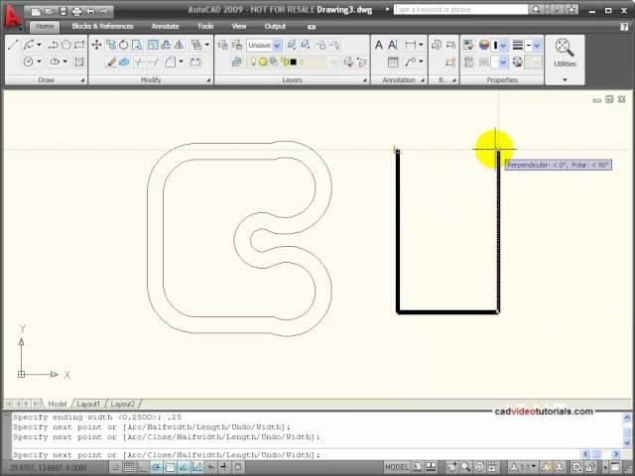Toggle Grid display in status bar
Image resolution: width=635 pixels, height=476 pixels.
pos(129,467)
